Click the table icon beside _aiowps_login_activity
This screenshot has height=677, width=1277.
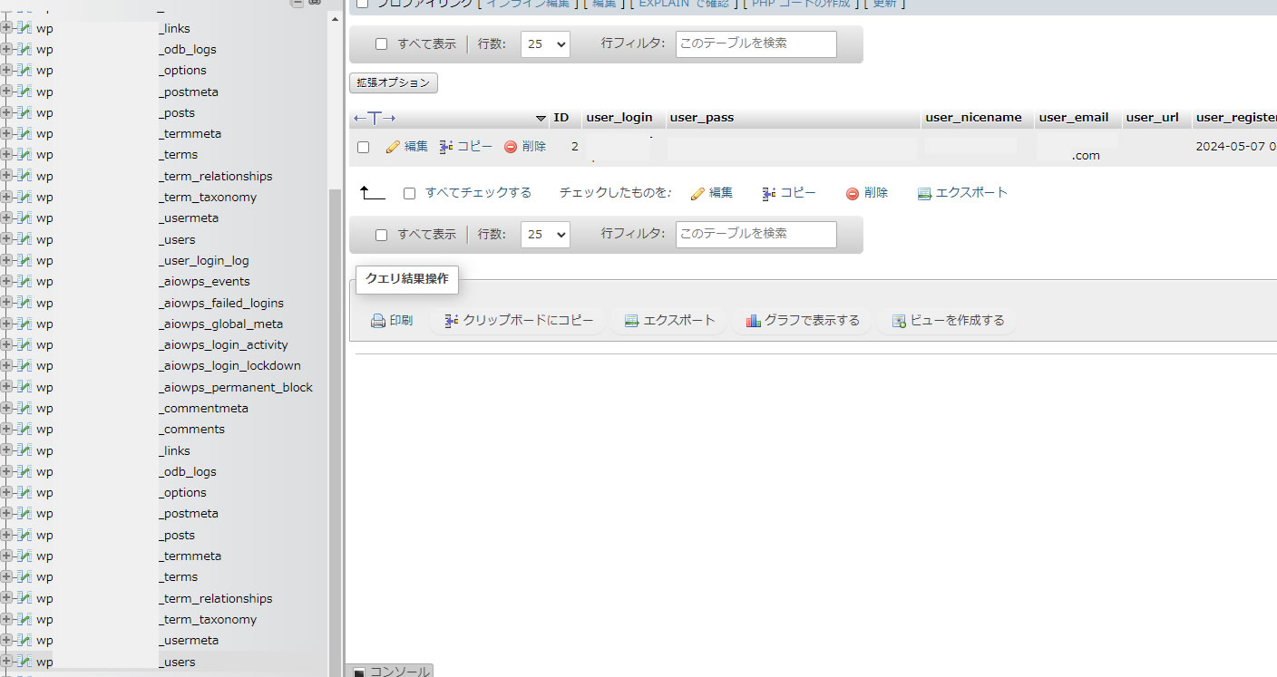pyautogui.click(x=24, y=345)
